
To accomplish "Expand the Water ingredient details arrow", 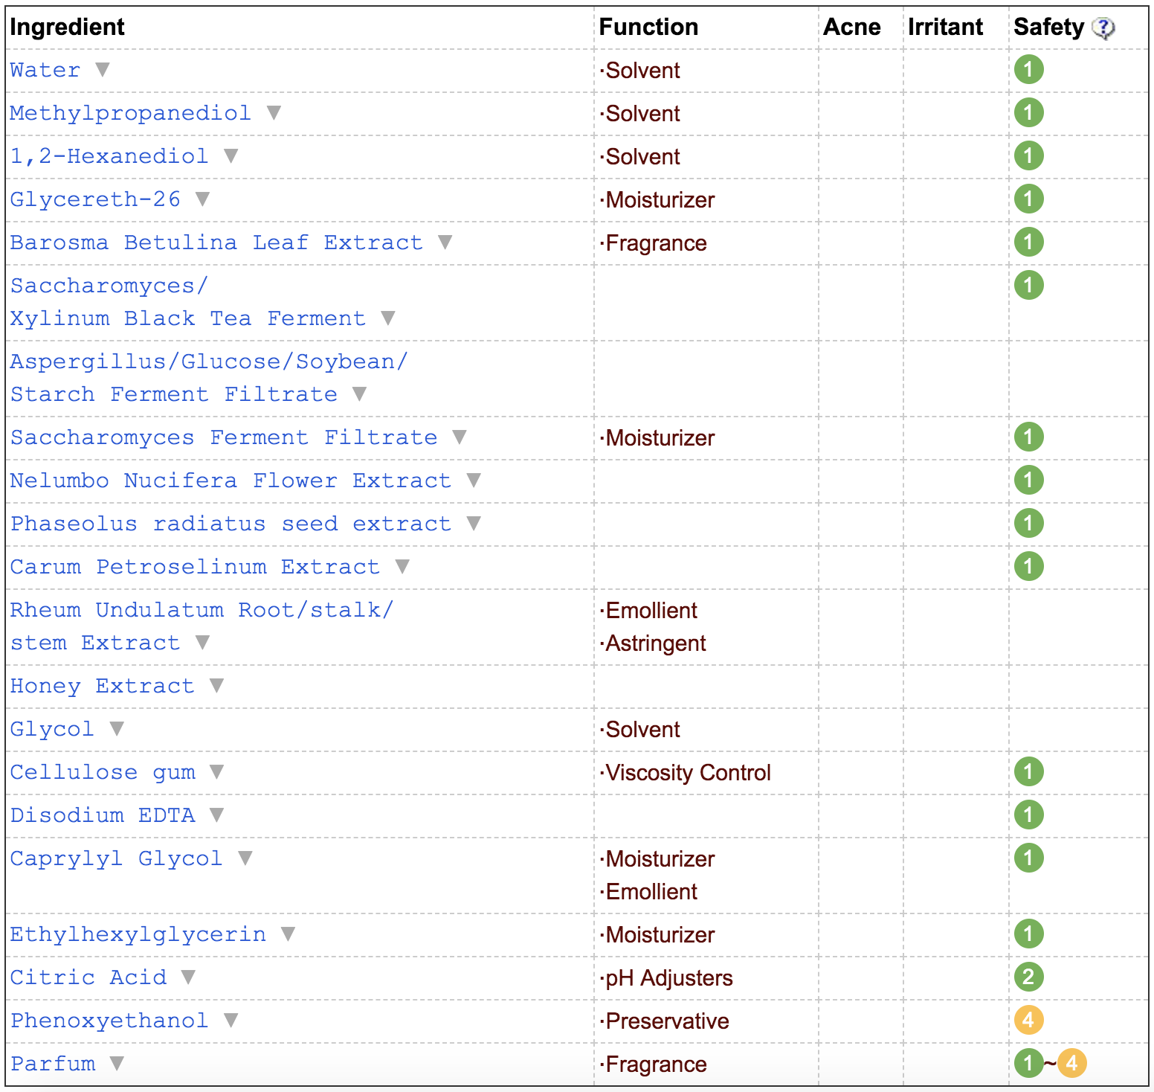I will tap(103, 69).
